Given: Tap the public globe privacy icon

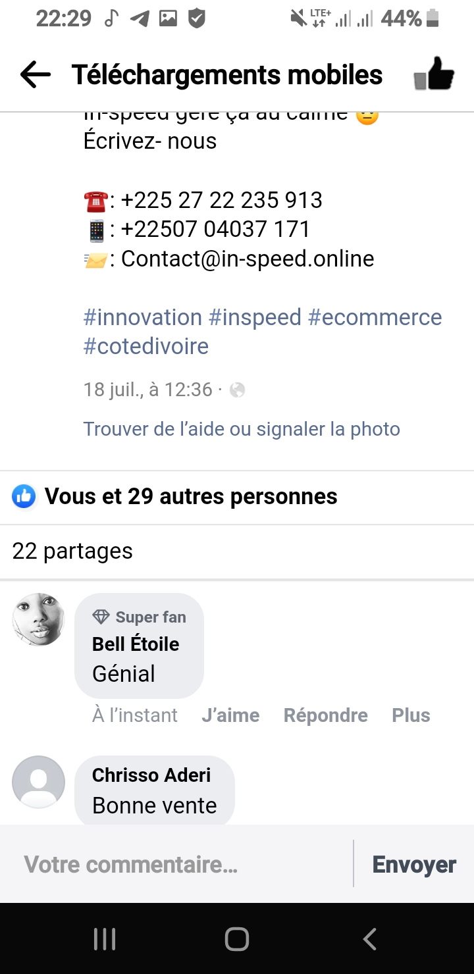Looking at the screenshot, I should tap(237, 390).
